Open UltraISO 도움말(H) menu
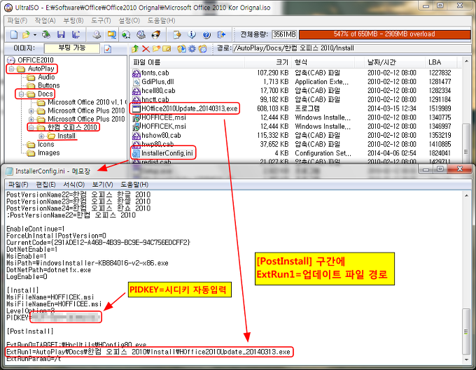This screenshot has height=370, width=476. 161,20
